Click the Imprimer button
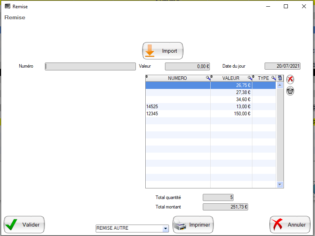 coord(193,225)
